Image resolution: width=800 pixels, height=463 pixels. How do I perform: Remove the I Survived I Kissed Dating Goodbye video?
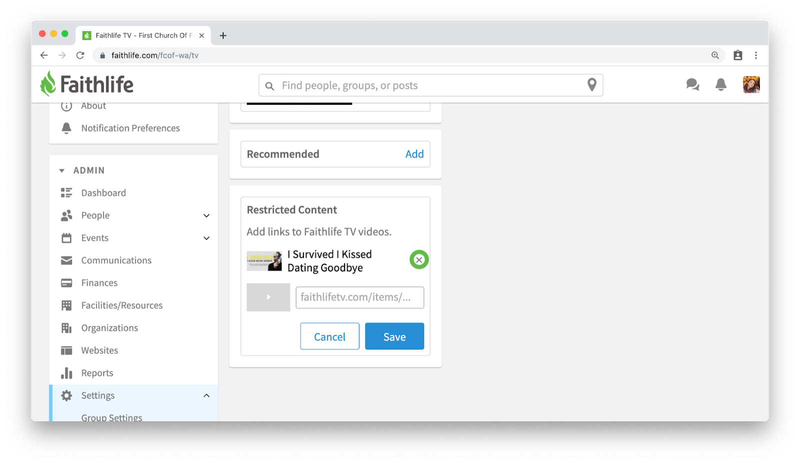point(419,259)
